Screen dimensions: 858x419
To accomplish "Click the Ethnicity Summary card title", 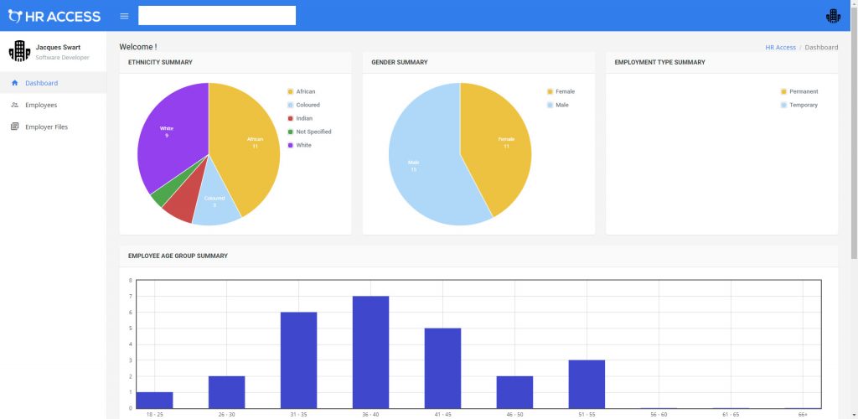I will pyautogui.click(x=160, y=62).
